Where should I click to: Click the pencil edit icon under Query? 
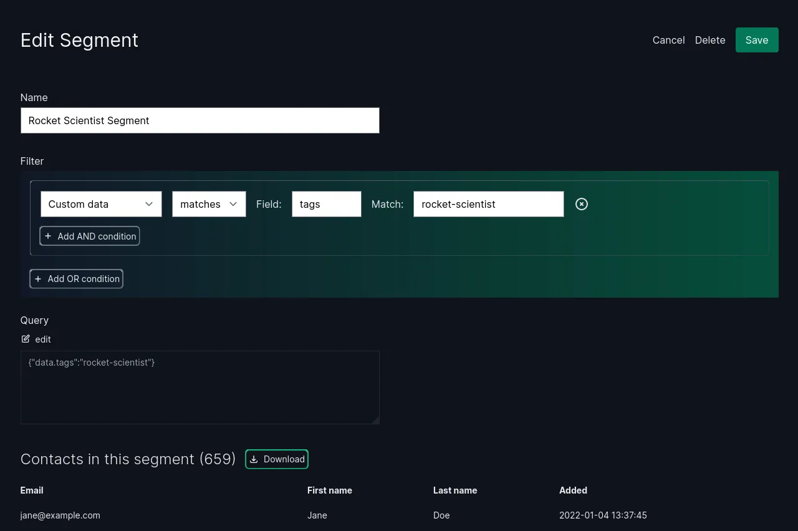tap(26, 339)
